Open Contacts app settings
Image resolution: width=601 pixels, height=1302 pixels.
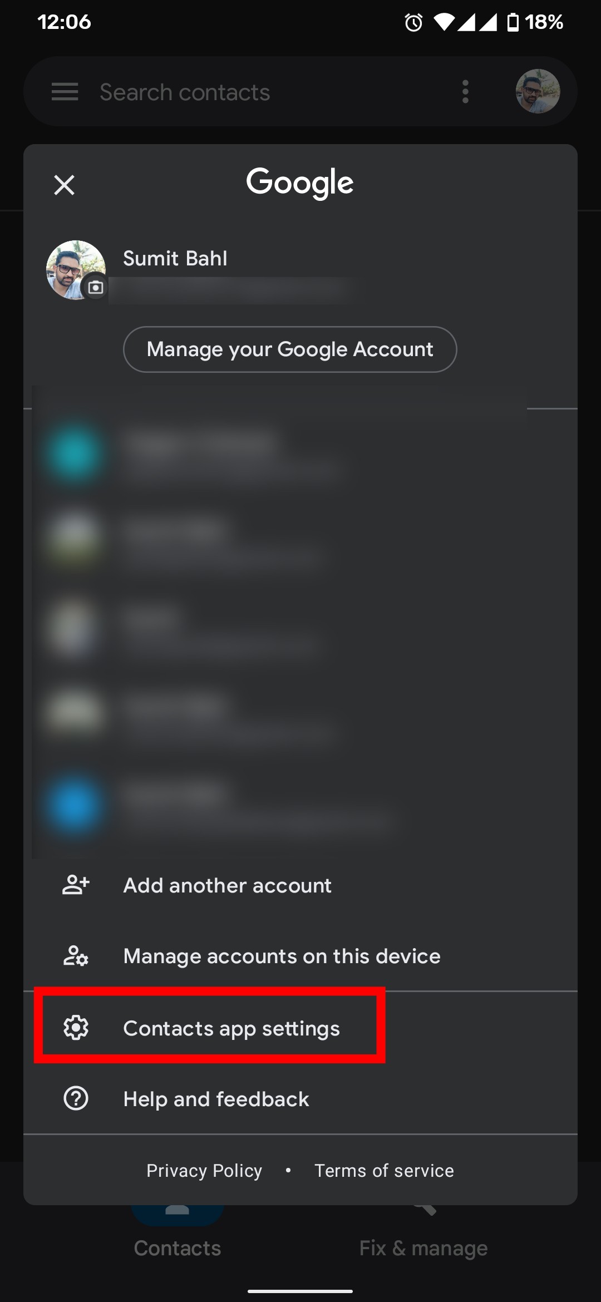(x=231, y=1028)
